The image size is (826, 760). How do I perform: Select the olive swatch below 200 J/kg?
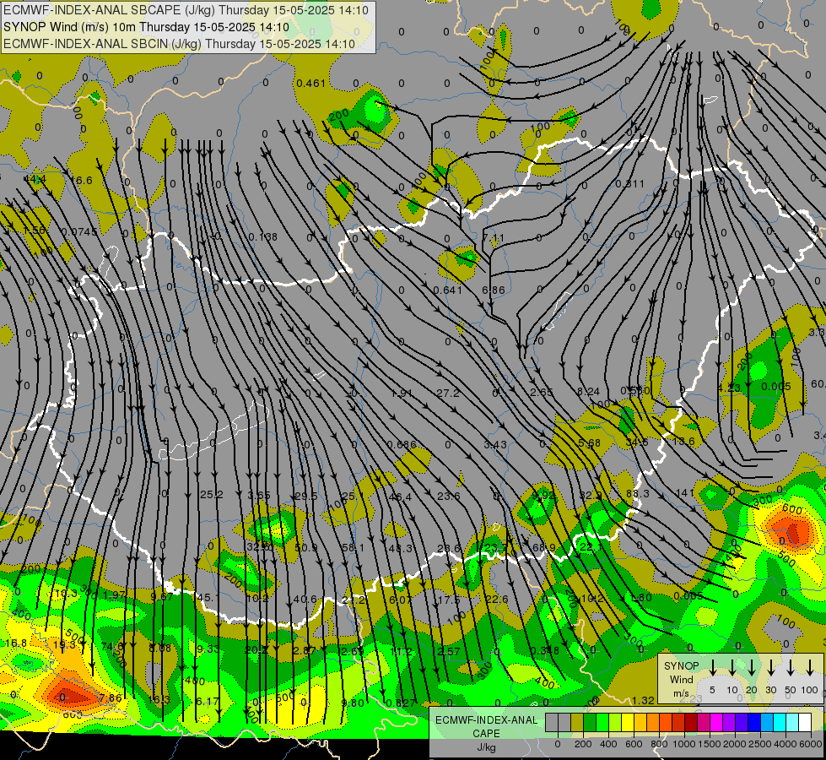pos(577,723)
